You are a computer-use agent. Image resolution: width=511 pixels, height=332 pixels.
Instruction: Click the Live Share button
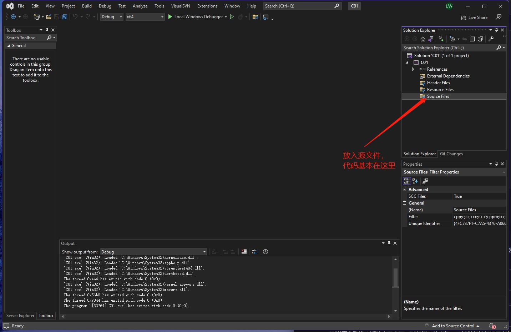tap(474, 17)
